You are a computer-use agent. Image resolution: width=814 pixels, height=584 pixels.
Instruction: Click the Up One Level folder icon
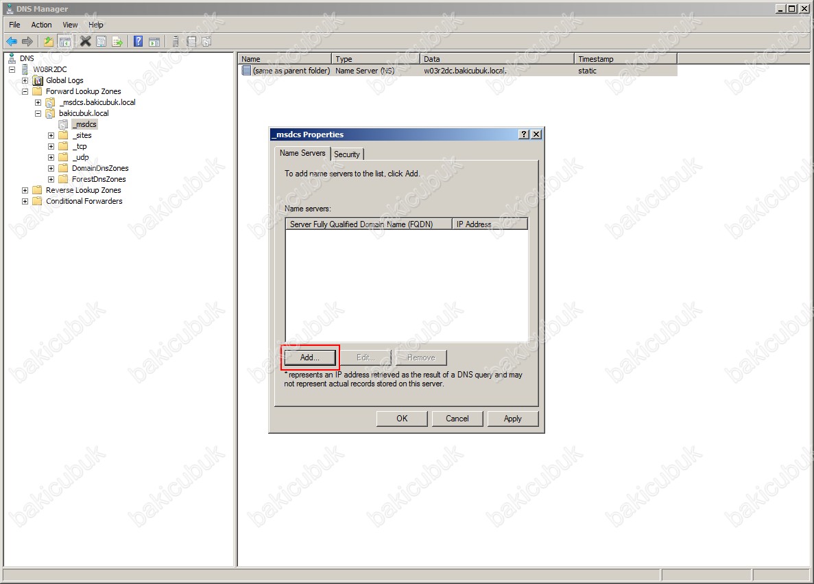point(49,42)
